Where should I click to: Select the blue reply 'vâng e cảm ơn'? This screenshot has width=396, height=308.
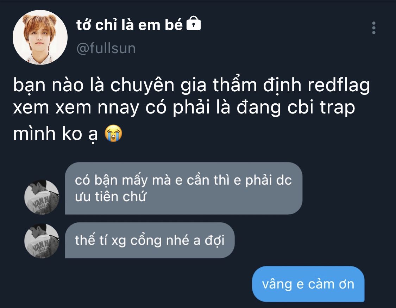308,284
